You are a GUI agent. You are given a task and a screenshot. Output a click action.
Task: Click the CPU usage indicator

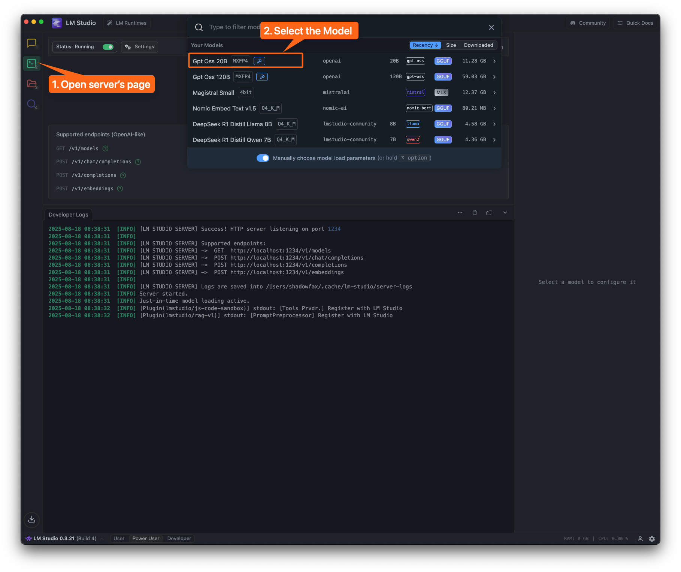613,539
